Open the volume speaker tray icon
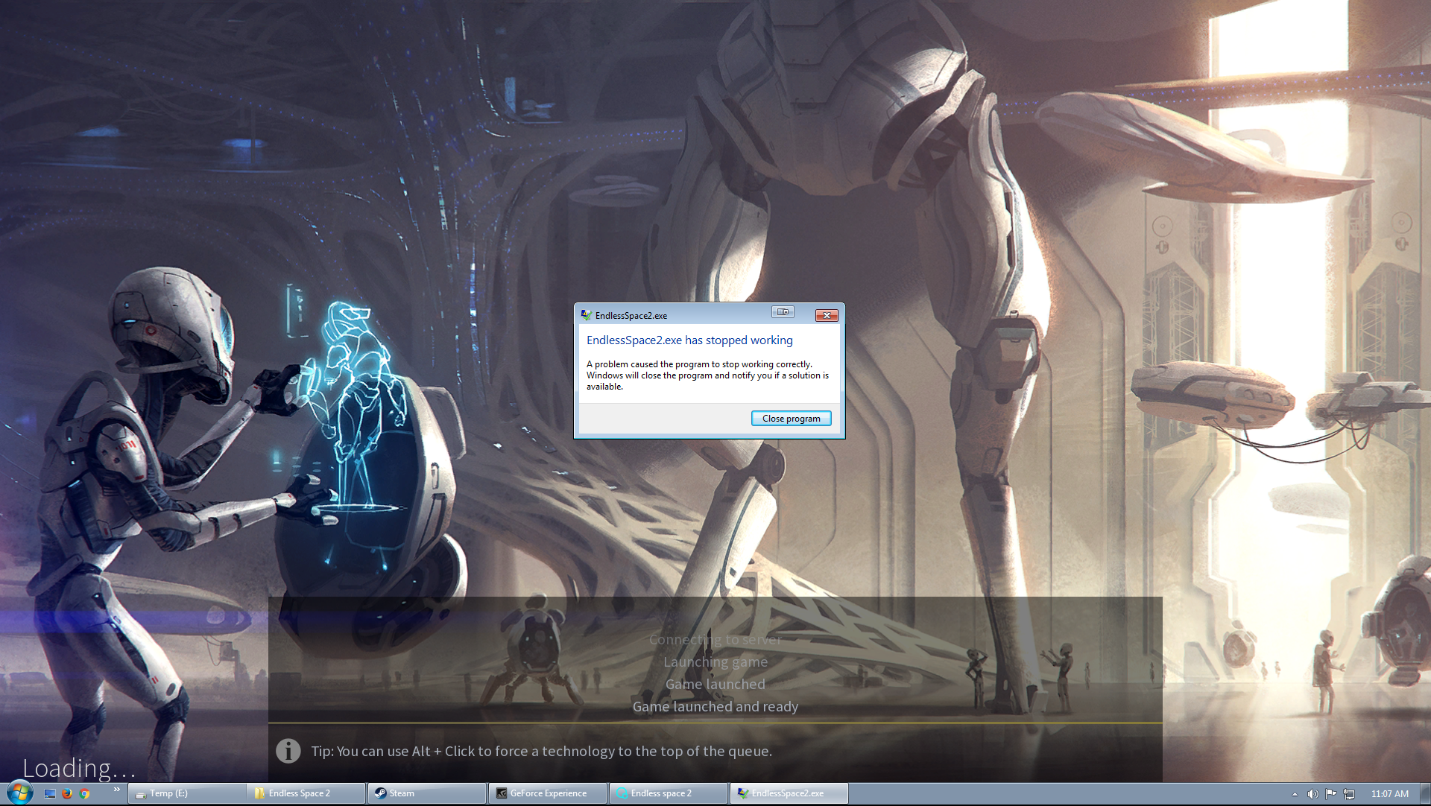1431x806 pixels. click(1313, 794)
